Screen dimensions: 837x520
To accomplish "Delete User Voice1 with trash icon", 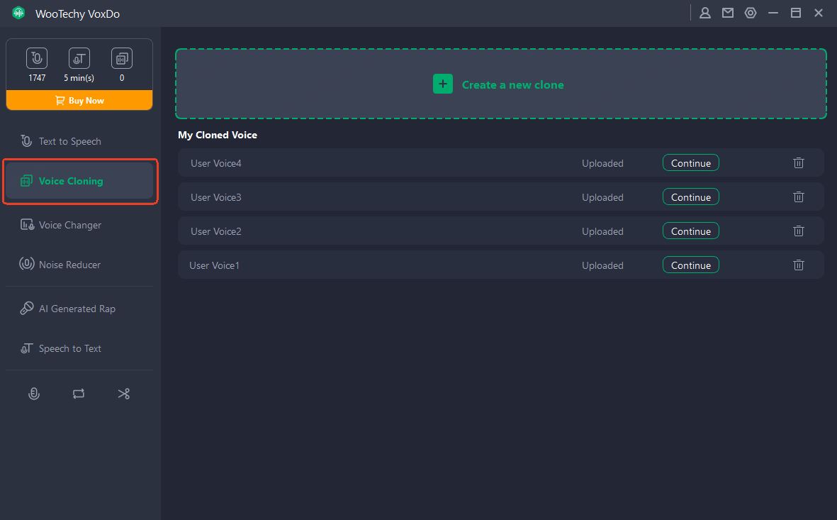I will click(x=799, y=265).
